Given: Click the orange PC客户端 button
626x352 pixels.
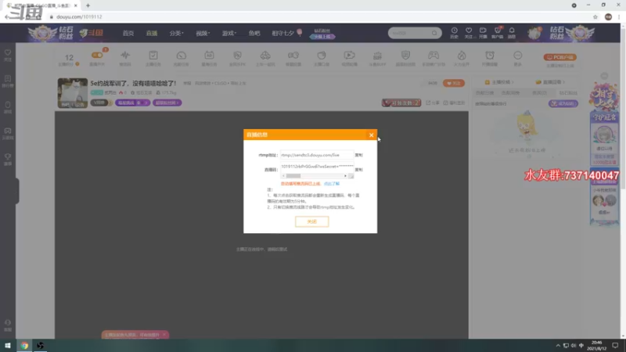Looking at the screenshot, I should pos(559,57).
